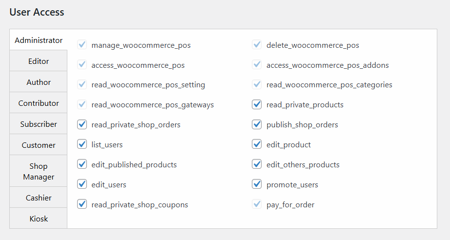Viewport: 450px width, 240px height.
Task: Click the manage_woocommerce_pos checkbox
Action: (x=82, y=45)
